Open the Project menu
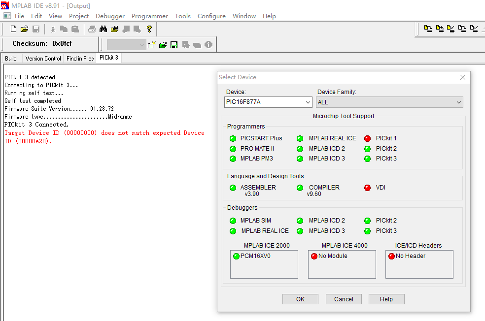The width and height of the screenshot is (485, 321). (79, 16)
